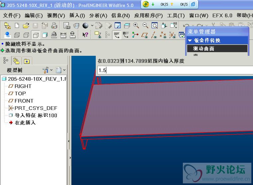Open a file using the yellow folder icon
253x185 pixels.
point(26,26)
